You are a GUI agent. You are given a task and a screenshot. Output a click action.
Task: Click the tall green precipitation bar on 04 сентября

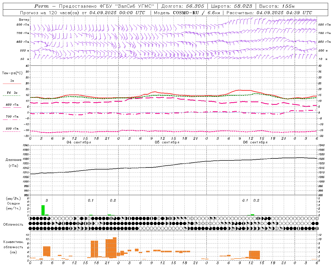coord(43,210)
